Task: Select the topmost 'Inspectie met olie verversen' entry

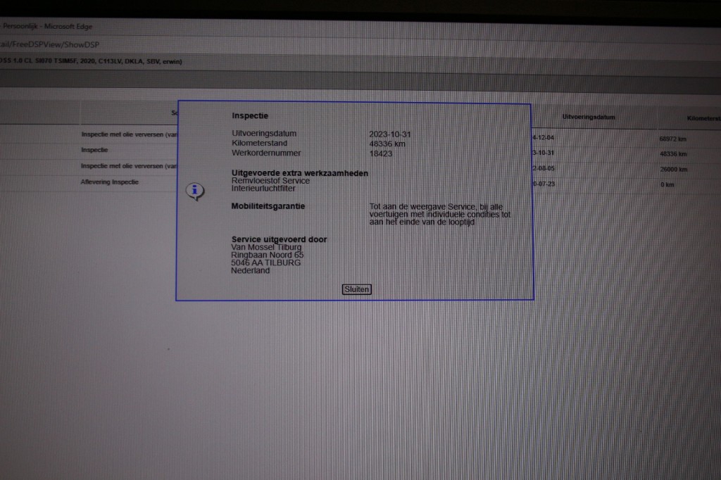Action: pyautogui.click(x=129, y=134)
